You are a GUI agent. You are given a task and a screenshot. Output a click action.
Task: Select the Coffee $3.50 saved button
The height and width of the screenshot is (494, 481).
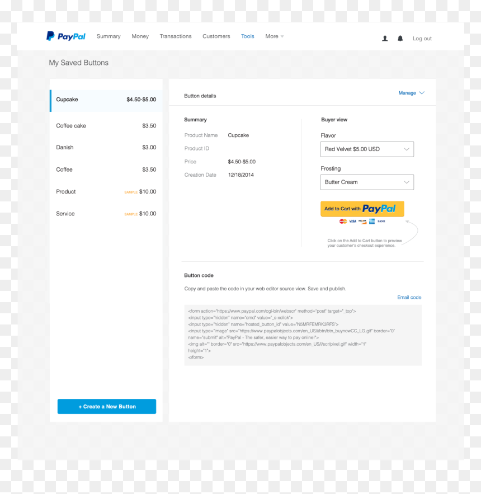[106, 170]
